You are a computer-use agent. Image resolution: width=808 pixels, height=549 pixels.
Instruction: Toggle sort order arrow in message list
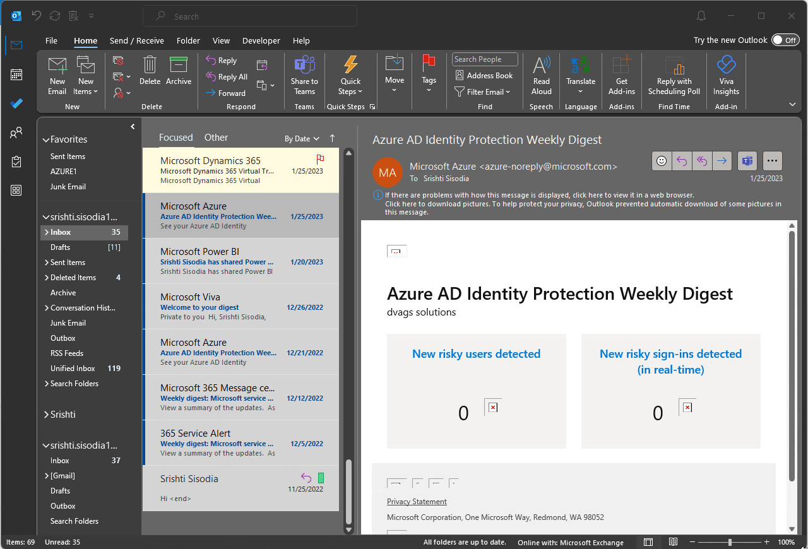coord(333,138)
